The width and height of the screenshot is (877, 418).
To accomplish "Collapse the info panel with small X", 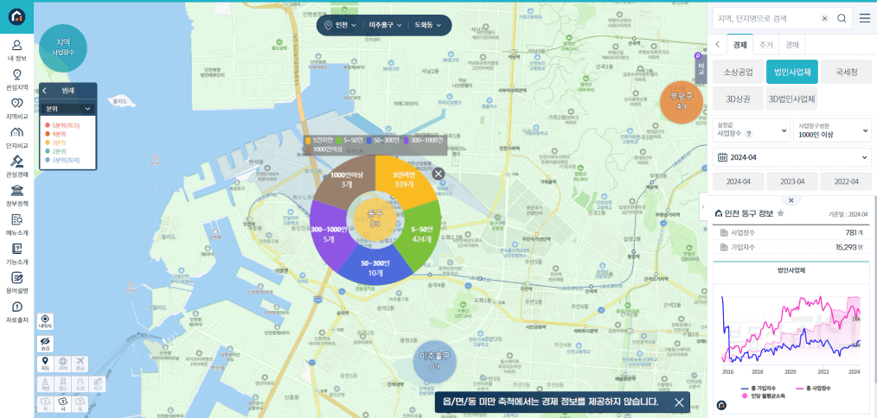I will coord(791,200).
